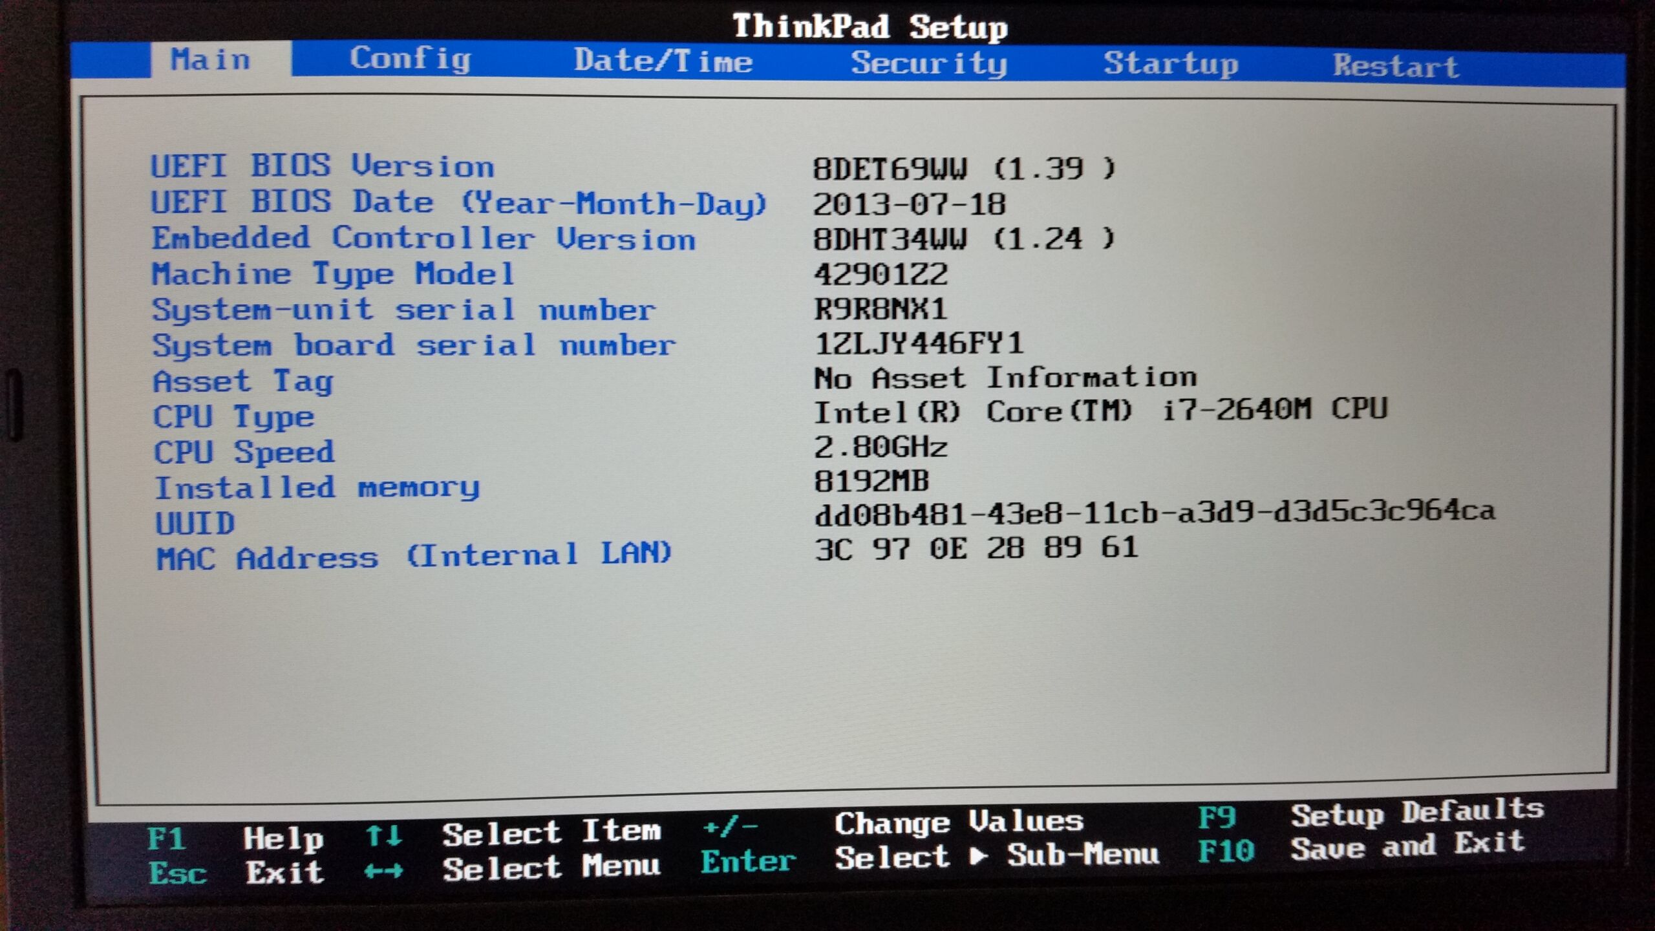
Task: Click the CPU Speed label
Action: [244, 452]
